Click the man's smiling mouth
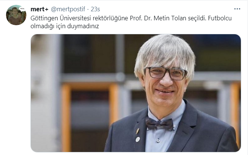Image resolution: width=248 pixels, height=155 pixels. pyautogui.click(x=165, y=91)
